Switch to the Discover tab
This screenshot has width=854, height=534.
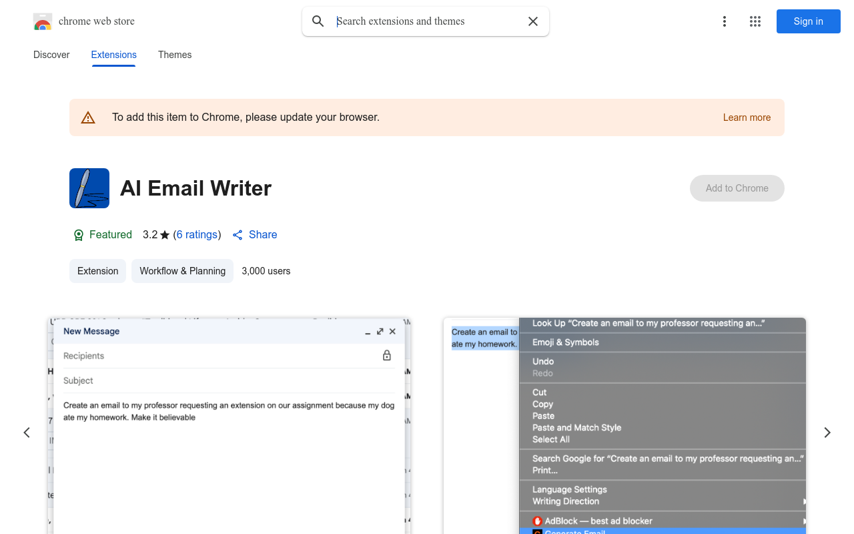[51, 55]
